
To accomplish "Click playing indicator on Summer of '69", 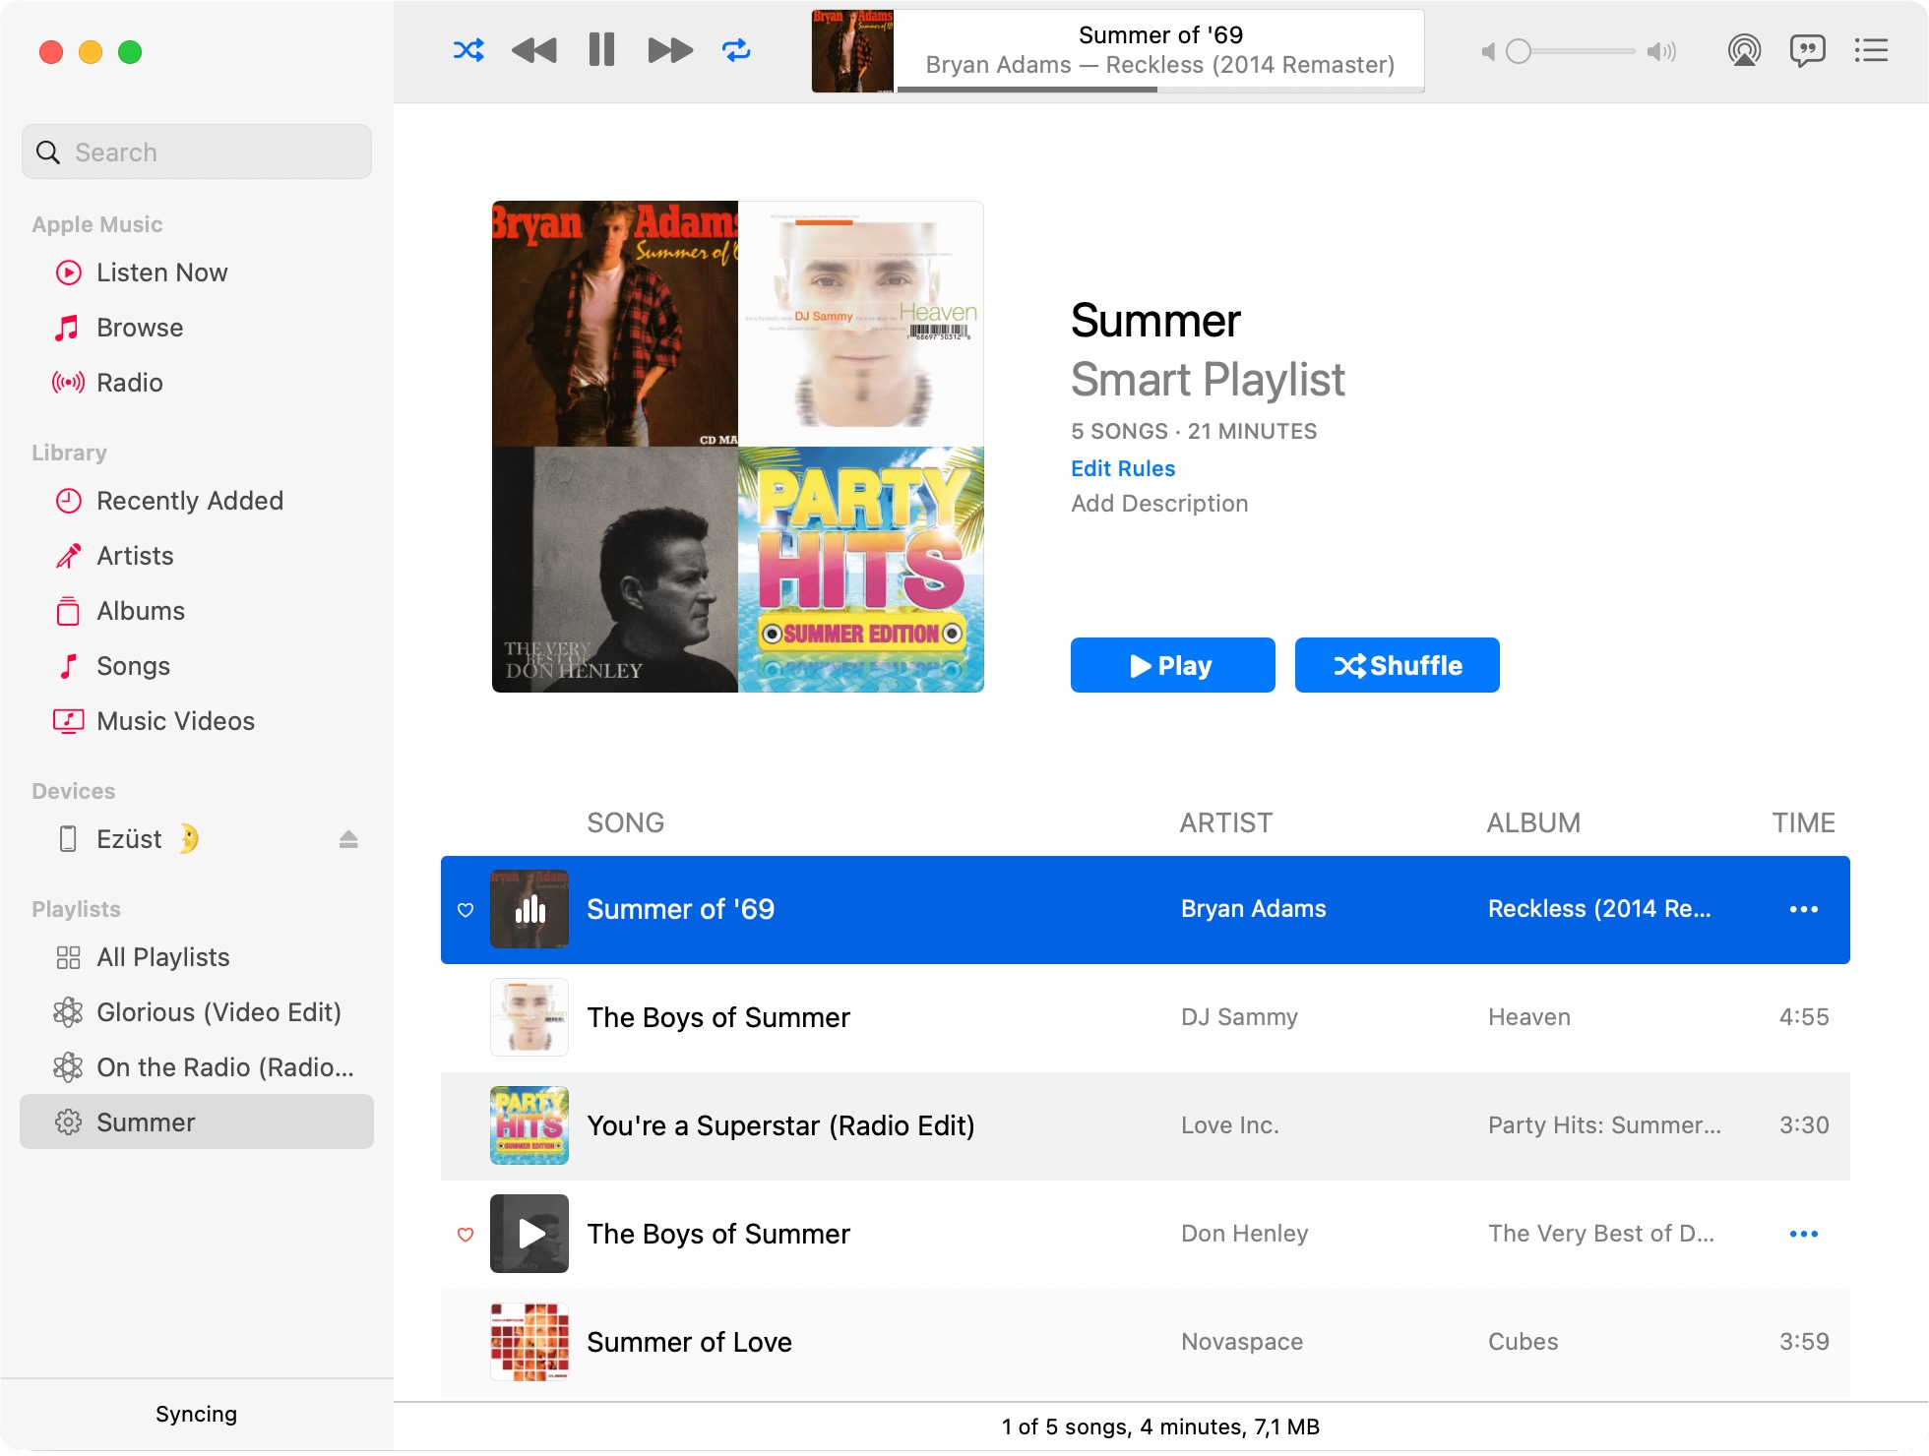I will [529, 909].
